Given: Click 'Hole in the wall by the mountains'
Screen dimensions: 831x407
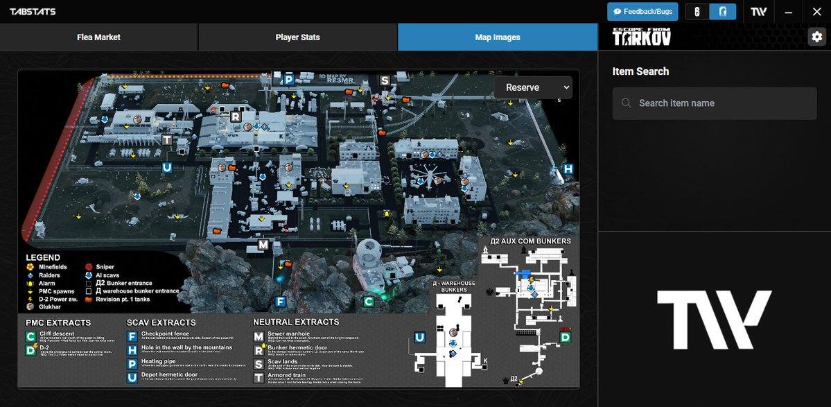Looking at the screenshot, I should [186, 347].
